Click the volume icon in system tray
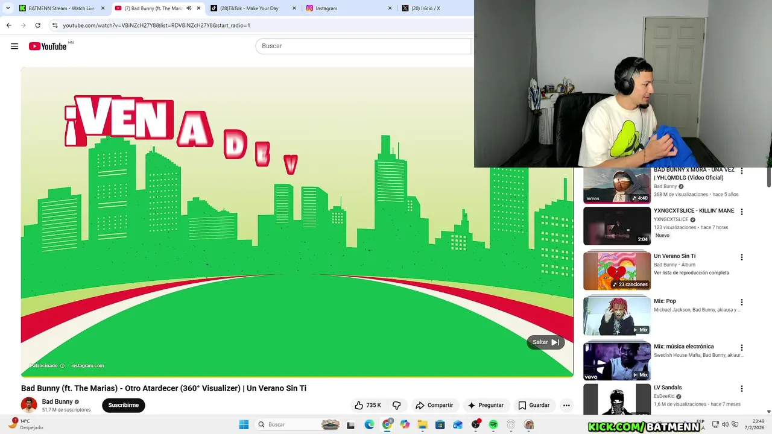Viewport: 772px width, 434px height. point(726,424)
